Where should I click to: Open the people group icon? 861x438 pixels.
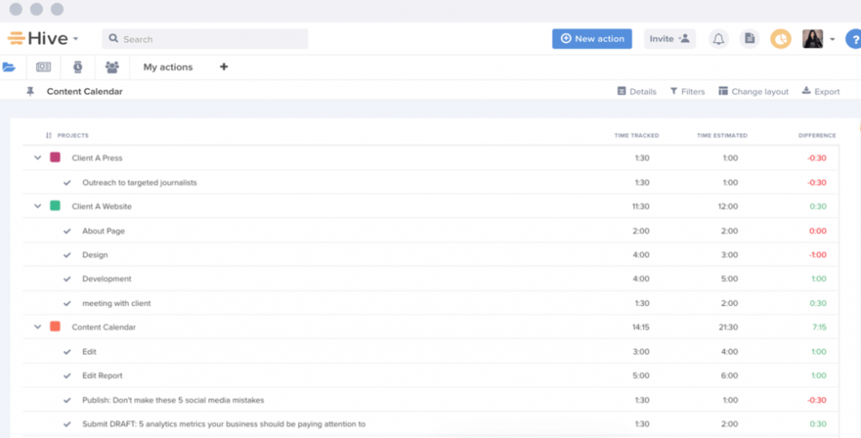point(112,67)
